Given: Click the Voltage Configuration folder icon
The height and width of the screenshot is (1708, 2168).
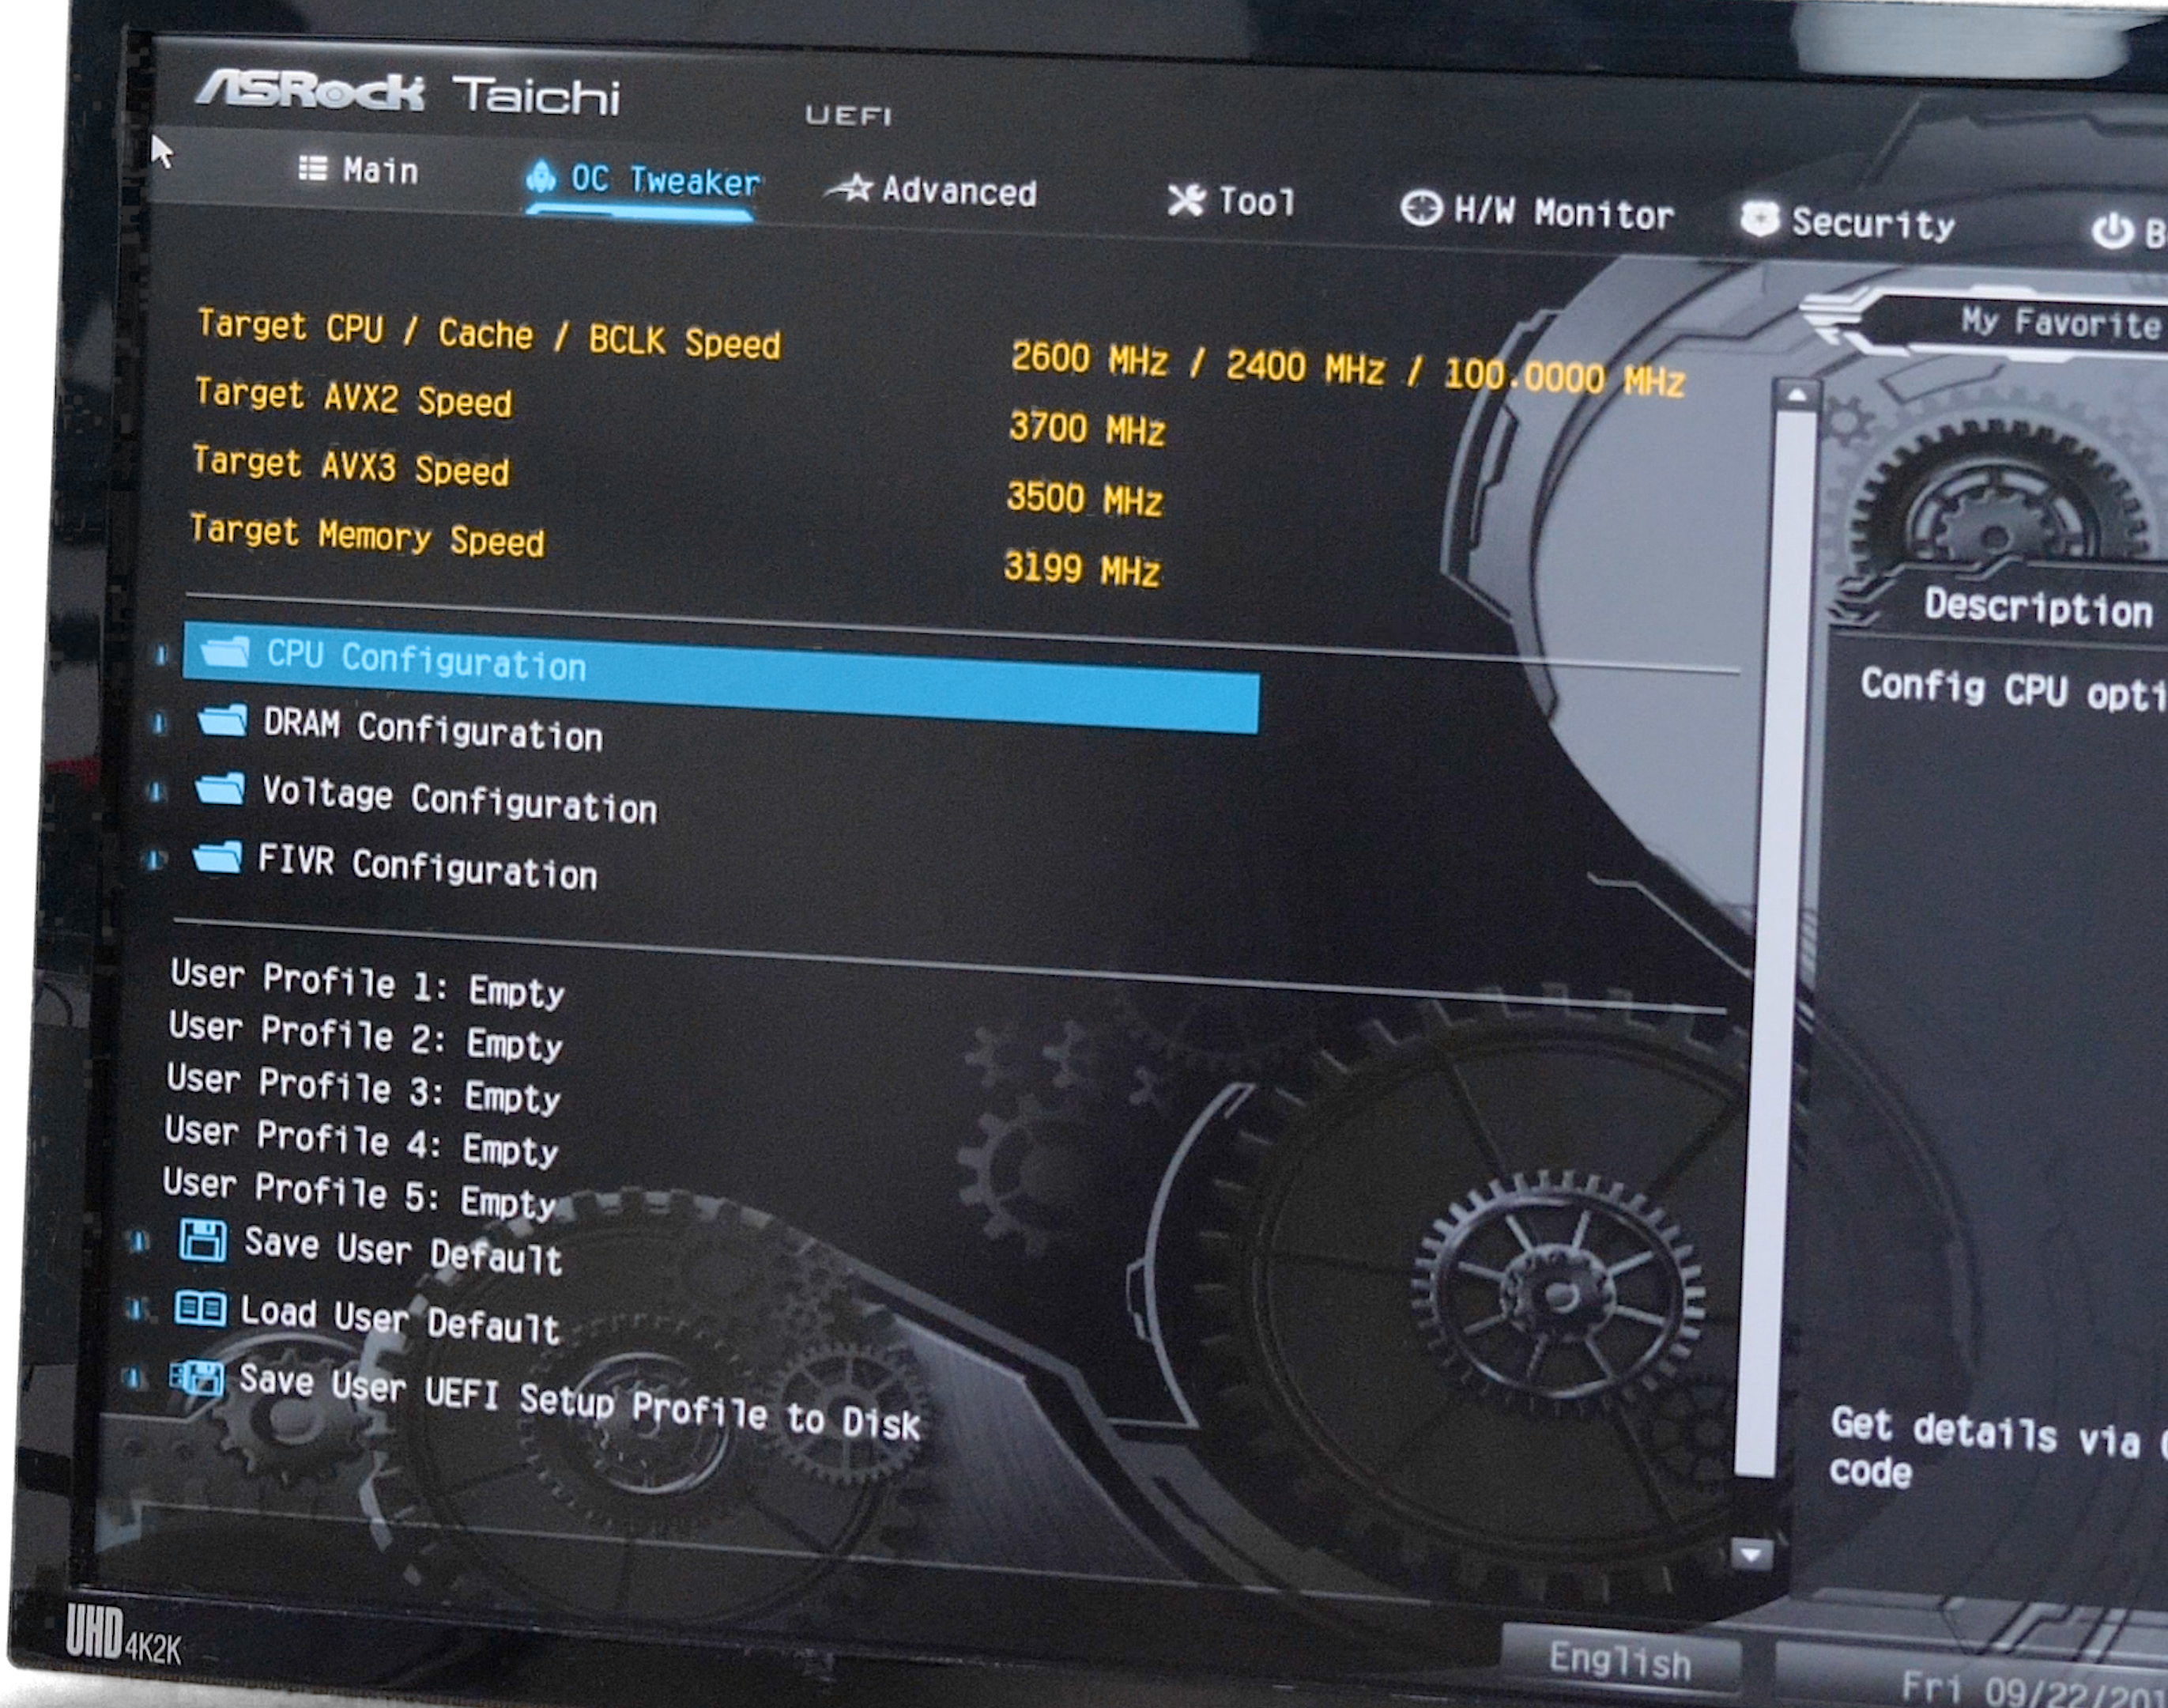Looking at the screenshot, I should 220,789.
